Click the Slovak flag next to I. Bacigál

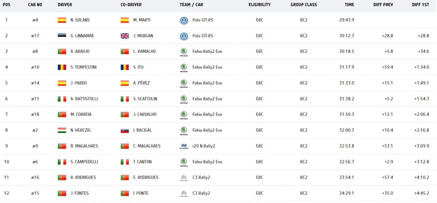(125, 130)
